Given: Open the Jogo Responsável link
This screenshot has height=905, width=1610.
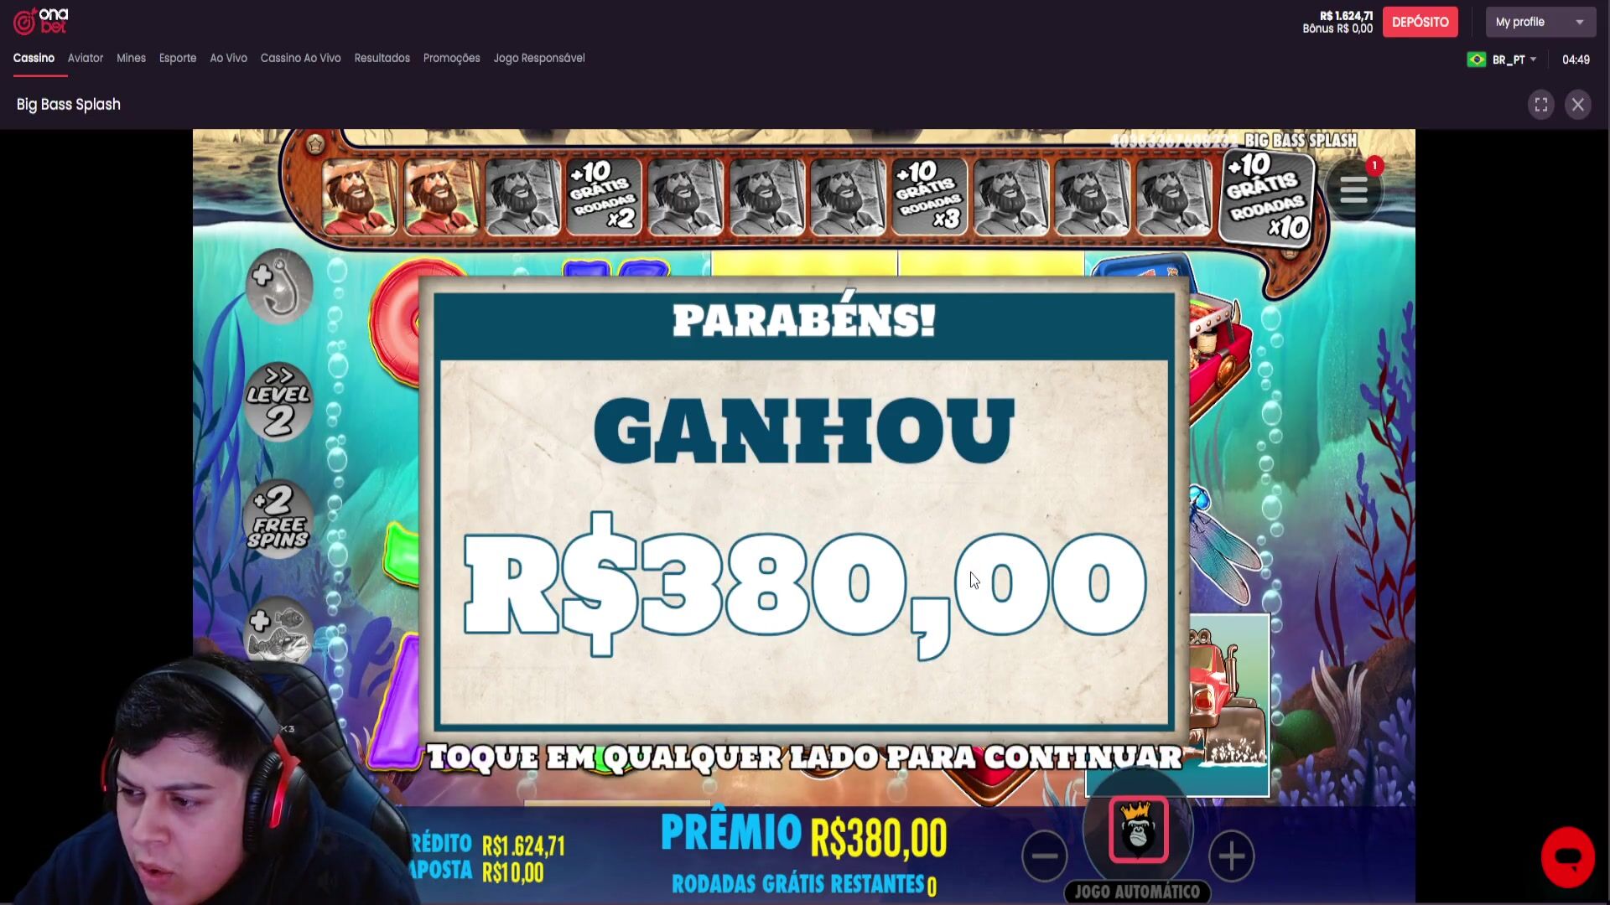Looking at the screenshot, I should tap(539, 58).
